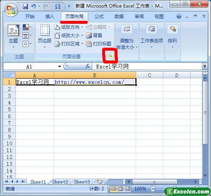Select cell A1 containing Excel学习网
The width and height of the screenshot is (211, 196).
[x=35, y=82]
